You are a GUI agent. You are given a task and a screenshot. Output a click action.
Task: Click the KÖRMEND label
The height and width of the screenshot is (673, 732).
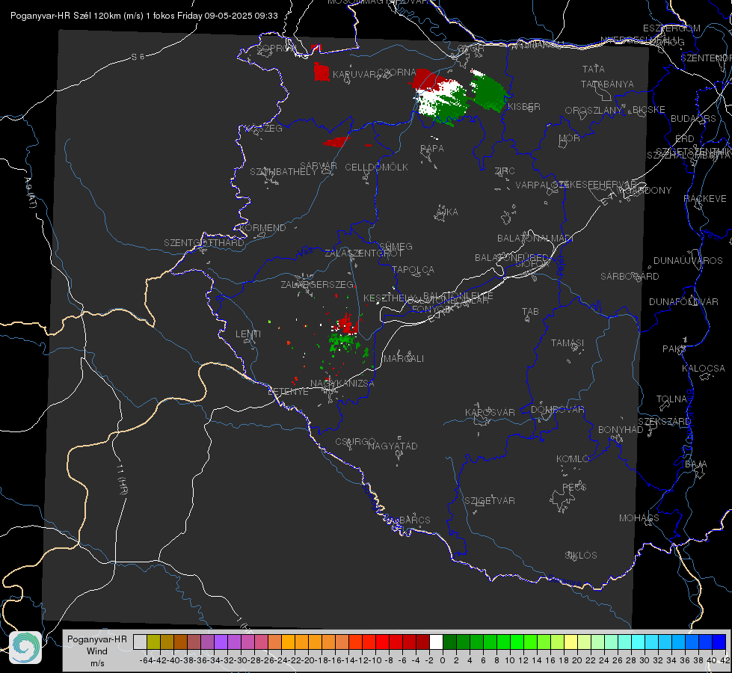(x=263, y=228)
